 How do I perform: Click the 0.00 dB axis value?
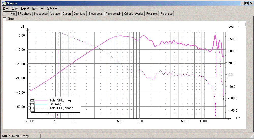tap(22, 36)
